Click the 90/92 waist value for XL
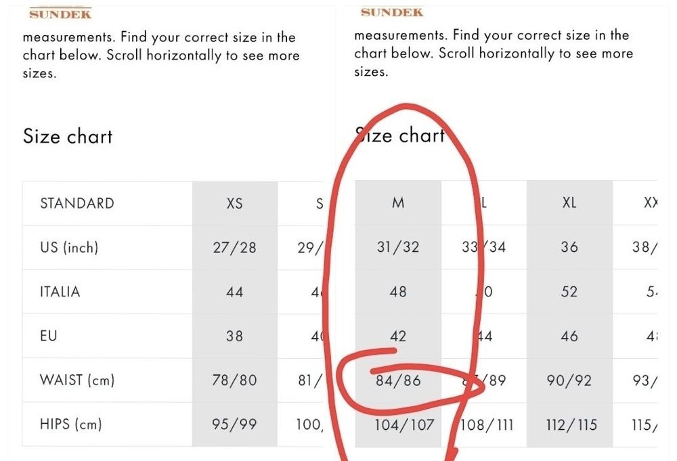Viewport: 677px width, 461px height. [x=569, y=380]
